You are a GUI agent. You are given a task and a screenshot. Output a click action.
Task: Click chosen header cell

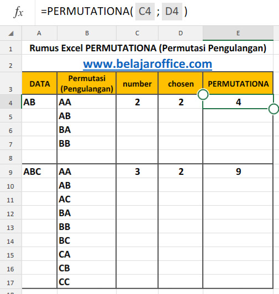click(181, 83)
